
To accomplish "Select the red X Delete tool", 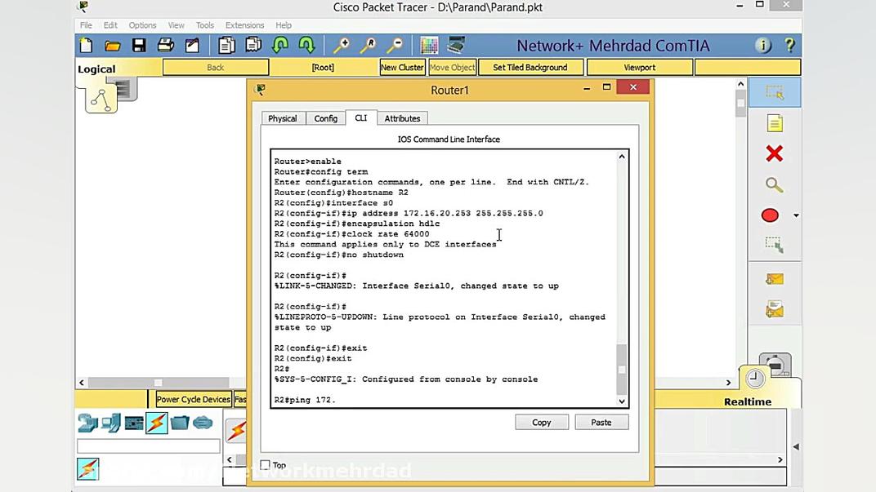I will (x=775, y=153).
